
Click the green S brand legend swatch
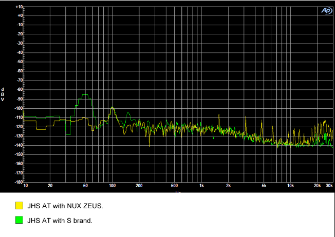click(19, 221)
